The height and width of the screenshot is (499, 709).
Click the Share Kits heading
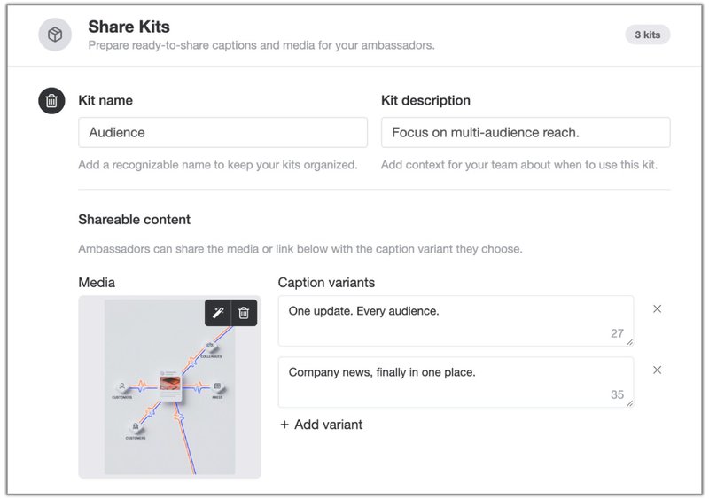(129, 27)
